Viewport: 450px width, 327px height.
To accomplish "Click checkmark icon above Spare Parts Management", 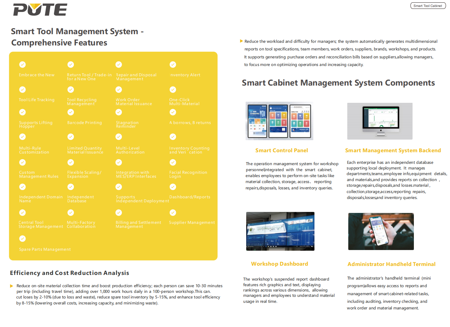I will 22,238.
